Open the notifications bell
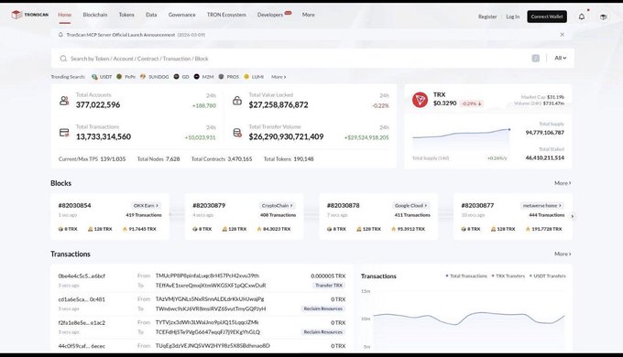 pos(582,16)
